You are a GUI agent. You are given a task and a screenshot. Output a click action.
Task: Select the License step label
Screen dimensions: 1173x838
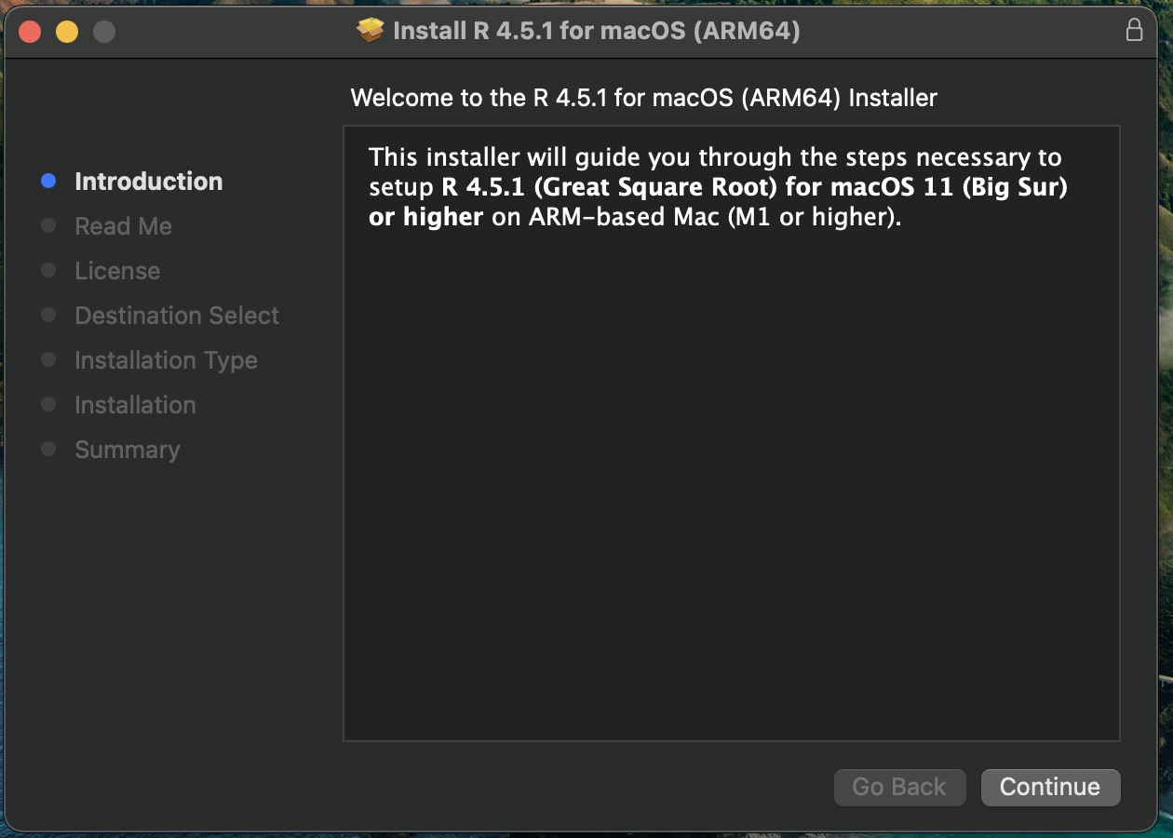click(117, 271)
